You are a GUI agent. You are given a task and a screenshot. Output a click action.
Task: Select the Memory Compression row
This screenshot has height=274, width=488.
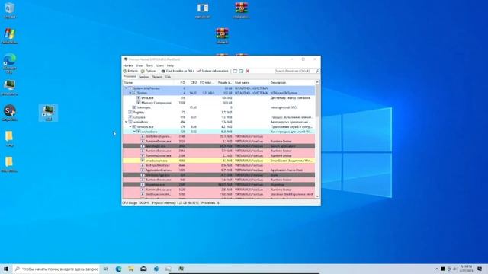pyautogui.click(x=219, y=103)
